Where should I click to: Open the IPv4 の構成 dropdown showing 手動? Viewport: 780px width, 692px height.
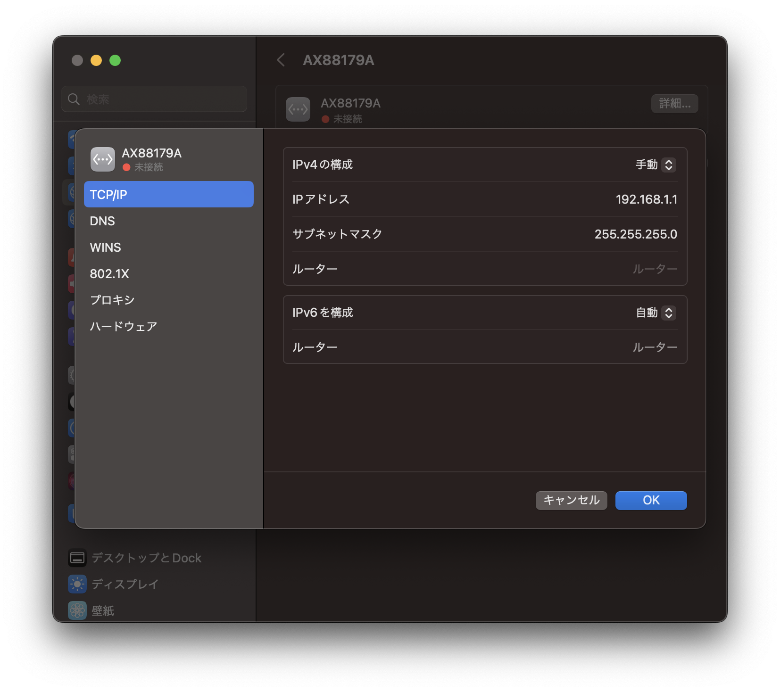[655, 165]
